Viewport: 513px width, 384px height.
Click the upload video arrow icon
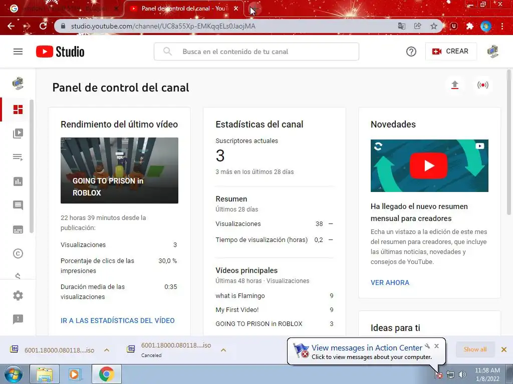coord(455,85)
